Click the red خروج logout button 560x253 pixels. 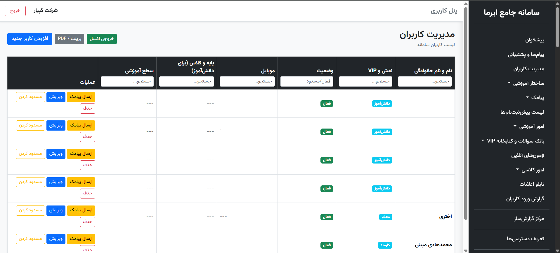pos(15,11)
